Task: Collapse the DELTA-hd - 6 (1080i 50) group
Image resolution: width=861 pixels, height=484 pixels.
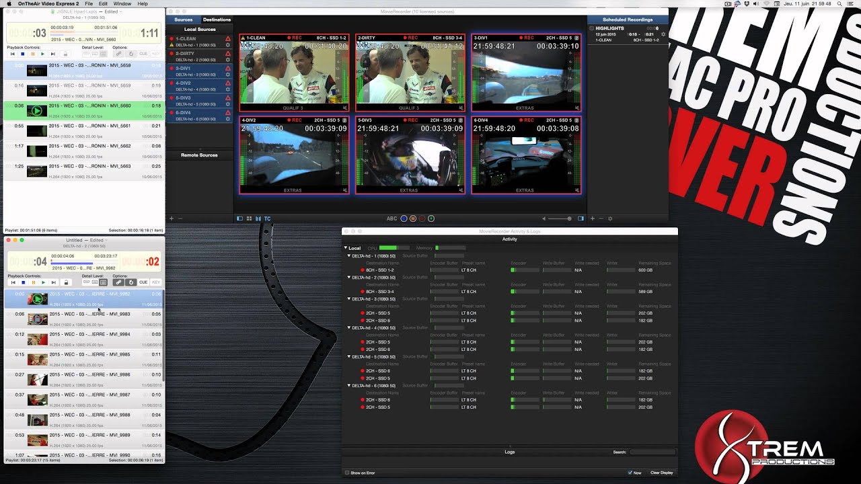Action: 349,386
